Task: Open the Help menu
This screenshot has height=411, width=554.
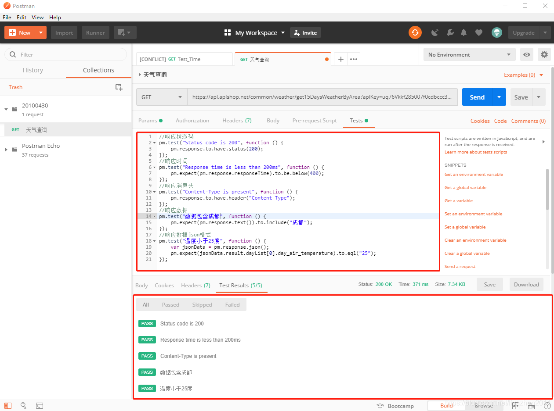Action: (55, 17)
